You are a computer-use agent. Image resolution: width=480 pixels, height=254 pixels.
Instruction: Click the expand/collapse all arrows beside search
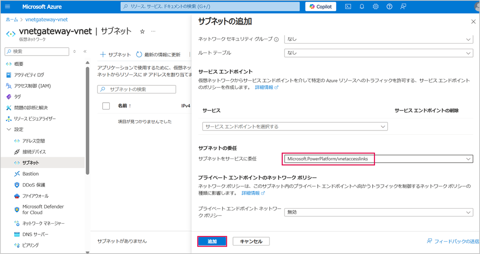[75, 51]
